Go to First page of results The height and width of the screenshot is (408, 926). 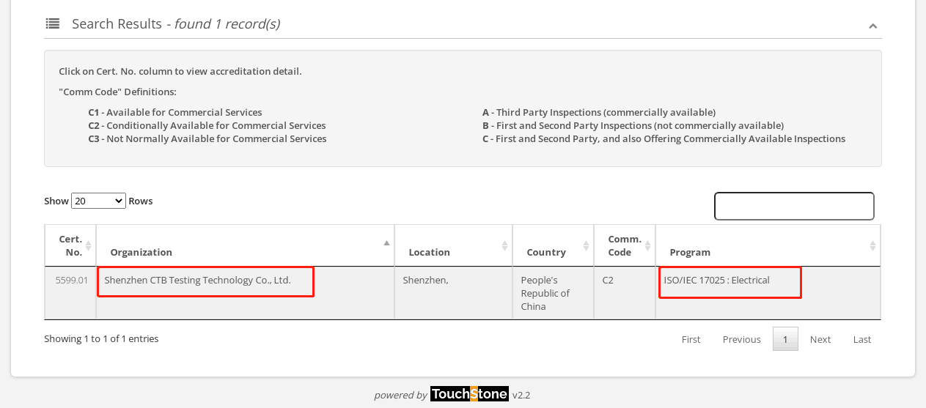coord(691,339)
